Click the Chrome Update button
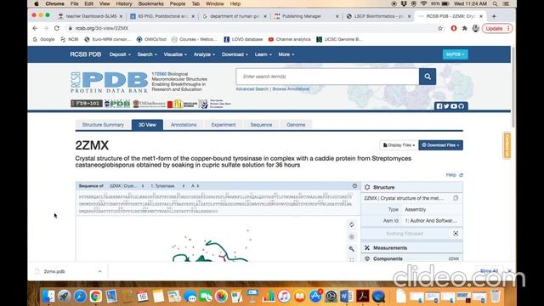Image resolution: width=544 pixels, height=306 pixels. [x=497, y=28]
